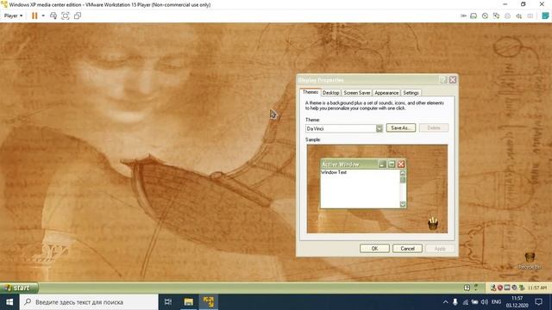
Task: Open the Appearance tab
Action: pyautogui.click(x=386, y=93)
